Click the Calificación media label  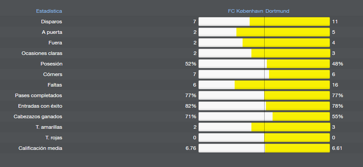(41, 148)
